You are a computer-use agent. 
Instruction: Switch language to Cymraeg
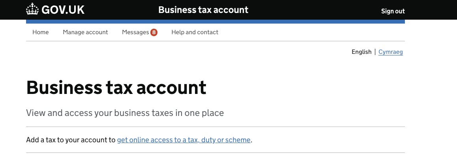click(x=391, y=52)
